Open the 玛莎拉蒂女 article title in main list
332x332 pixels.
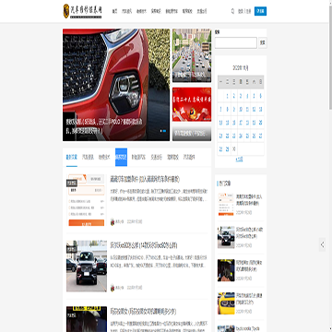143,311
